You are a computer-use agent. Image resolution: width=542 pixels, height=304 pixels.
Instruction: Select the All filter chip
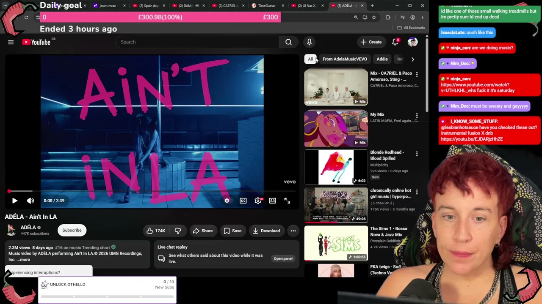pos(310,59)
